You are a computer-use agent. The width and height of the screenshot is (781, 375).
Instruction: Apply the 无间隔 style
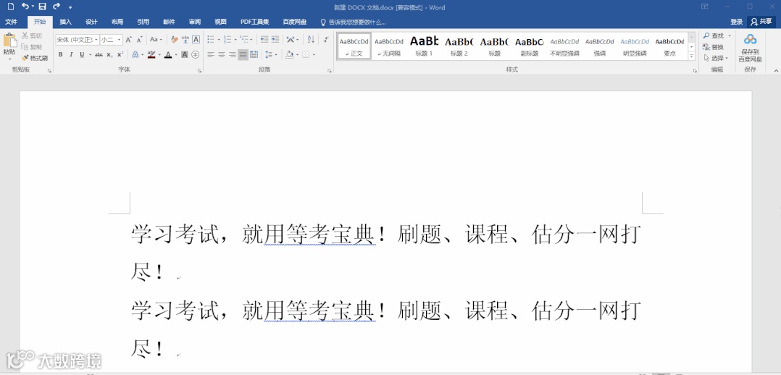pyautogui.click(x=389, y=46)
